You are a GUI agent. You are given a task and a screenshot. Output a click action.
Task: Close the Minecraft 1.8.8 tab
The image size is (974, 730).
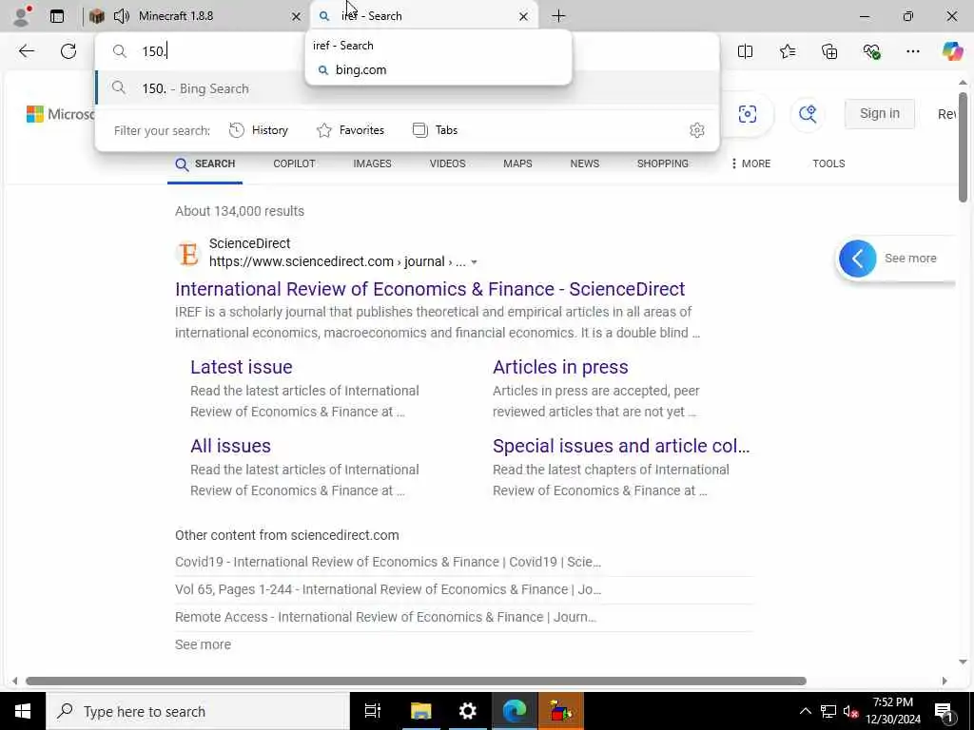tap(297, 16)
